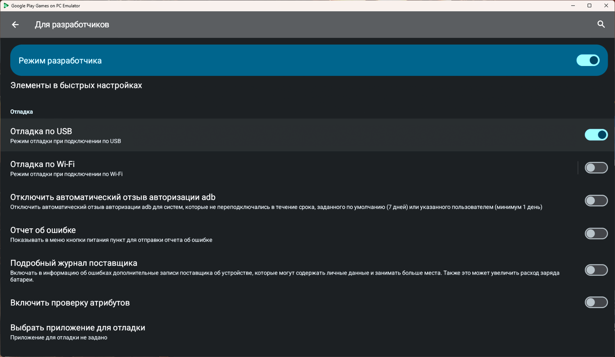Open Выбрать приложение для отладки
615x357 pixels.
click(x=77, y=328)
